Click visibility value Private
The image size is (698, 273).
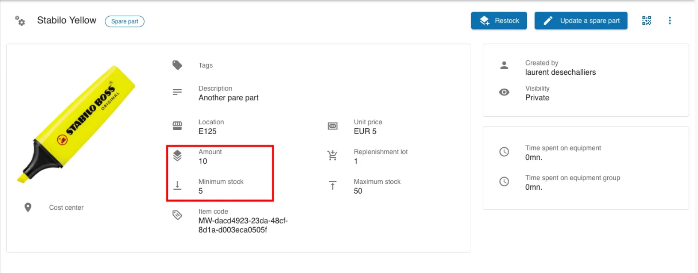pyautogui.click(x=537, y=98)
